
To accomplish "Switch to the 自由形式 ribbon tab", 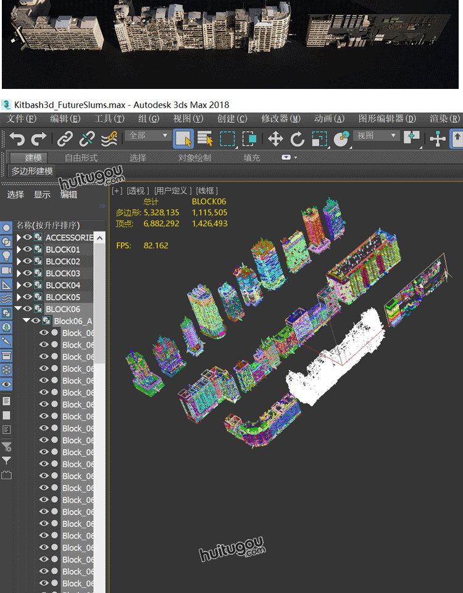I will 81,158.
